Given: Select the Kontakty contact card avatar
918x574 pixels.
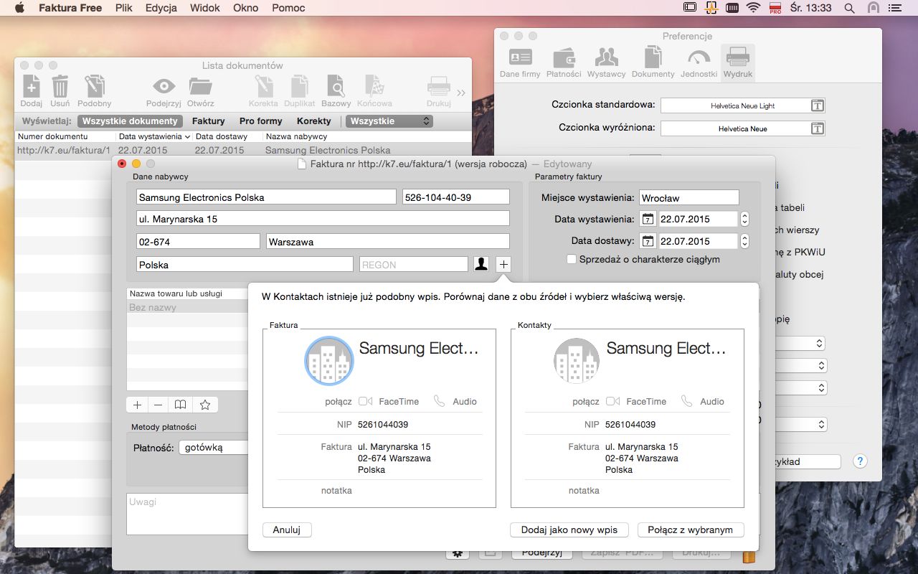Looking at the screenshot, I should pyautogui.click(x=577, y=361).
